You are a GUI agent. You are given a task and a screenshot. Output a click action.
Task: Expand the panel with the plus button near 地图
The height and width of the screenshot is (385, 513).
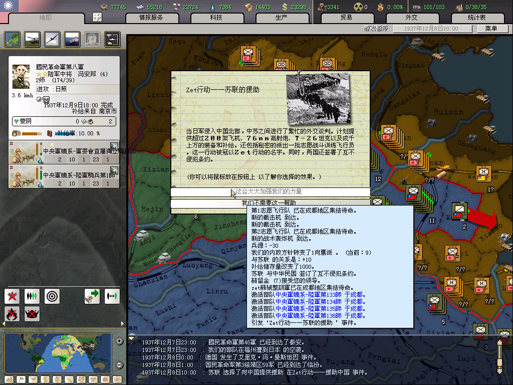tap(97, 18)
